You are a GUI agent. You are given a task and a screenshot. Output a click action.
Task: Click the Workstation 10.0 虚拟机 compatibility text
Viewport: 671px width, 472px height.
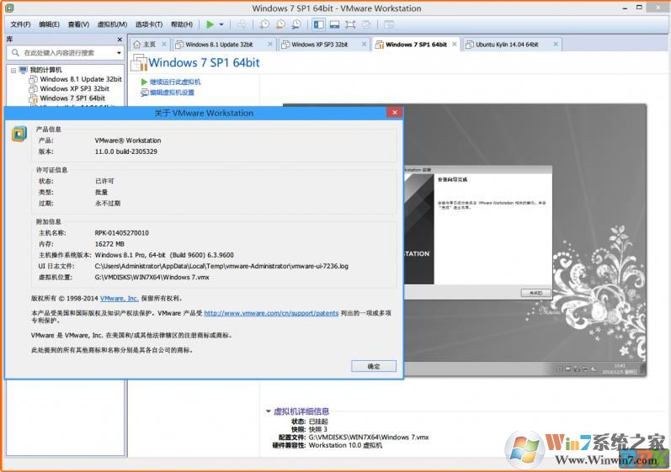click(345, 445)
